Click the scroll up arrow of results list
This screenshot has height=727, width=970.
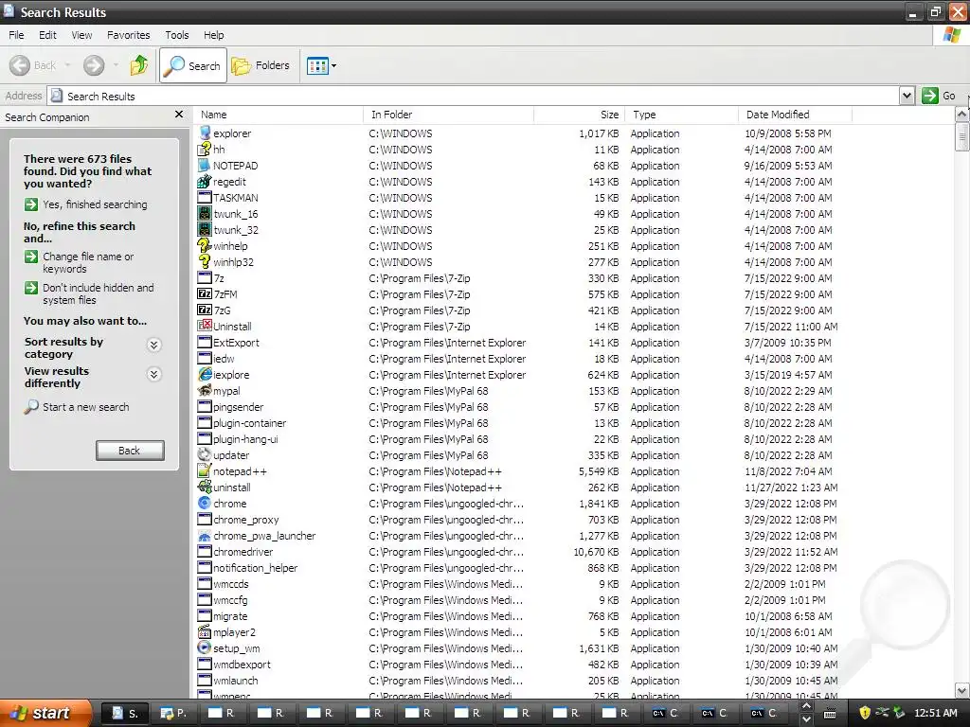click(x=962, y=115)
